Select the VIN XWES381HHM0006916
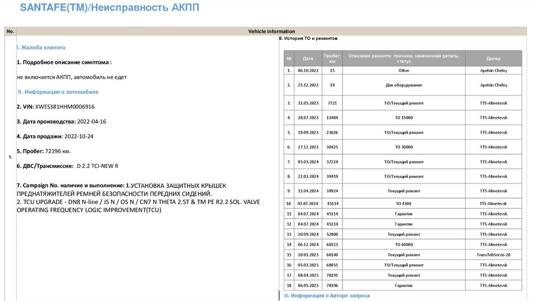This screenshot has height=301, width=537. point(65,106)
